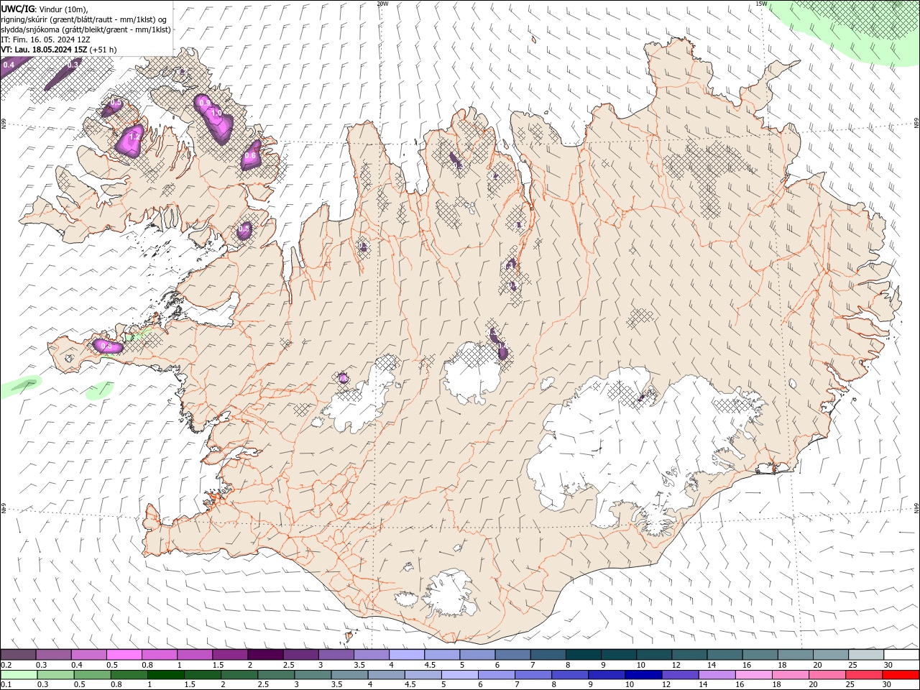Click the '20W' longitude label
The height and width of the screenshot is (690, 920).
(382, 4)
